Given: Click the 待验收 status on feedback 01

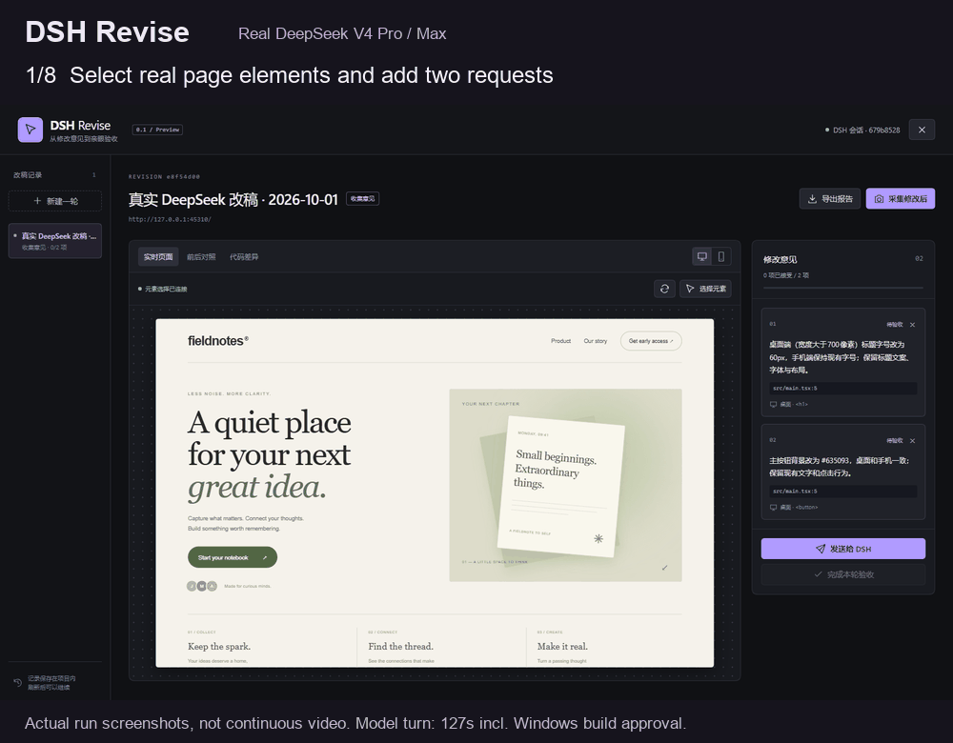Looking at the screenshot, I should pyautogui.click(x=894, y=325).
